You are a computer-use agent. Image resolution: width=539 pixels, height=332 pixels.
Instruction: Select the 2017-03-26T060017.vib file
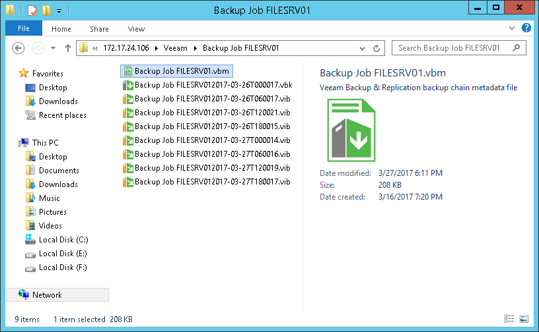pos(207,99)
